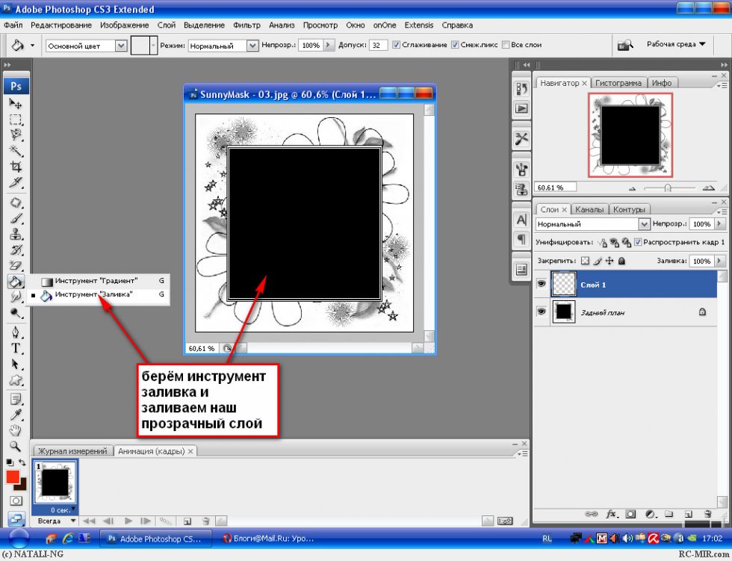Open the Изображение menu
This screenshot has width=732, height=561.
(125, 25)
